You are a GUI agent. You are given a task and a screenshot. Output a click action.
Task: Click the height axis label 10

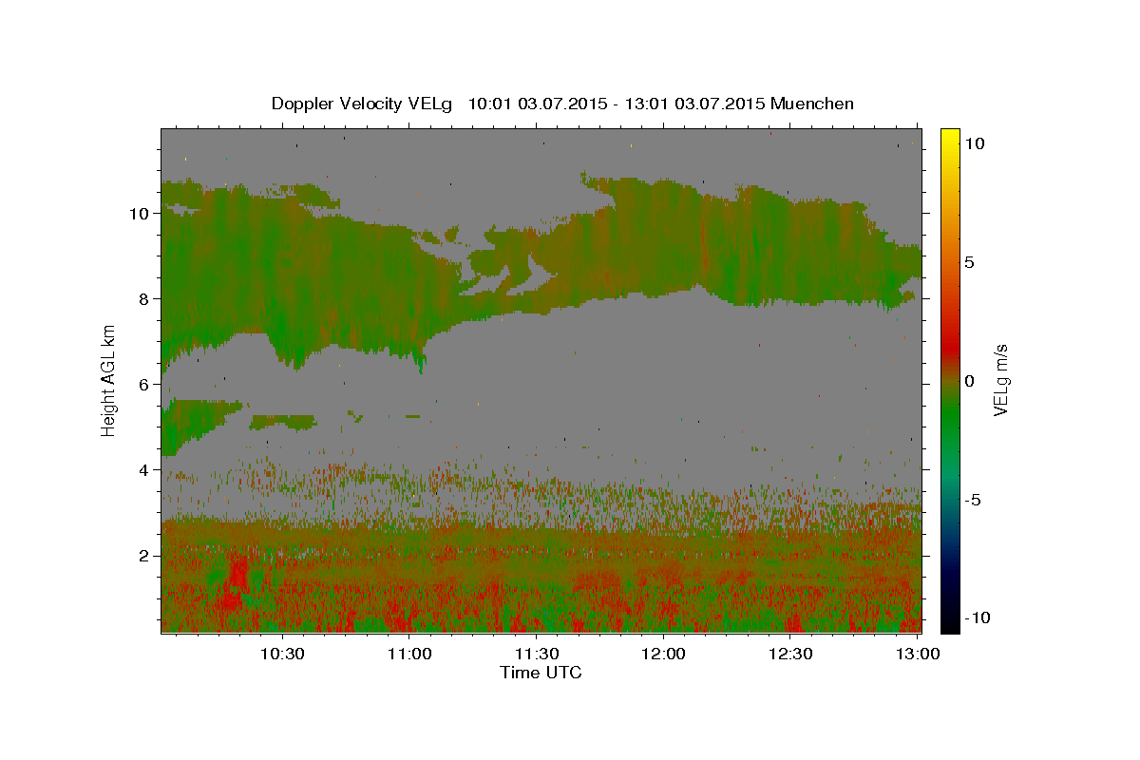(x=139, y=214)
